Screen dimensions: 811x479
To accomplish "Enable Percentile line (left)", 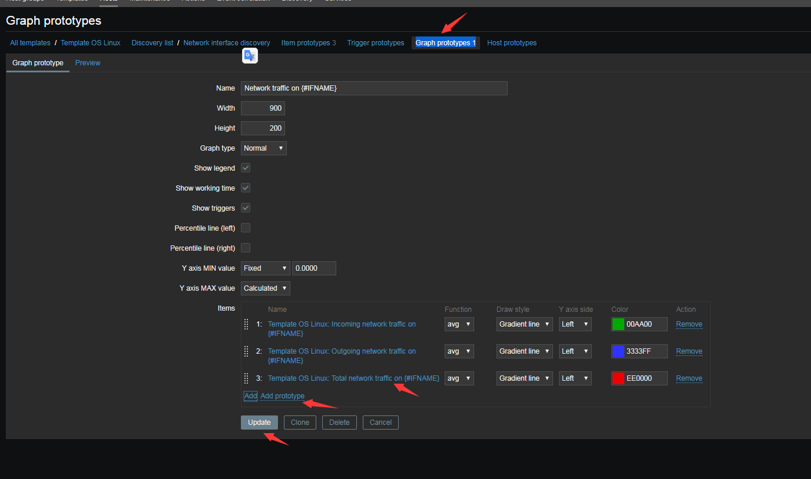I will [245, 228].
